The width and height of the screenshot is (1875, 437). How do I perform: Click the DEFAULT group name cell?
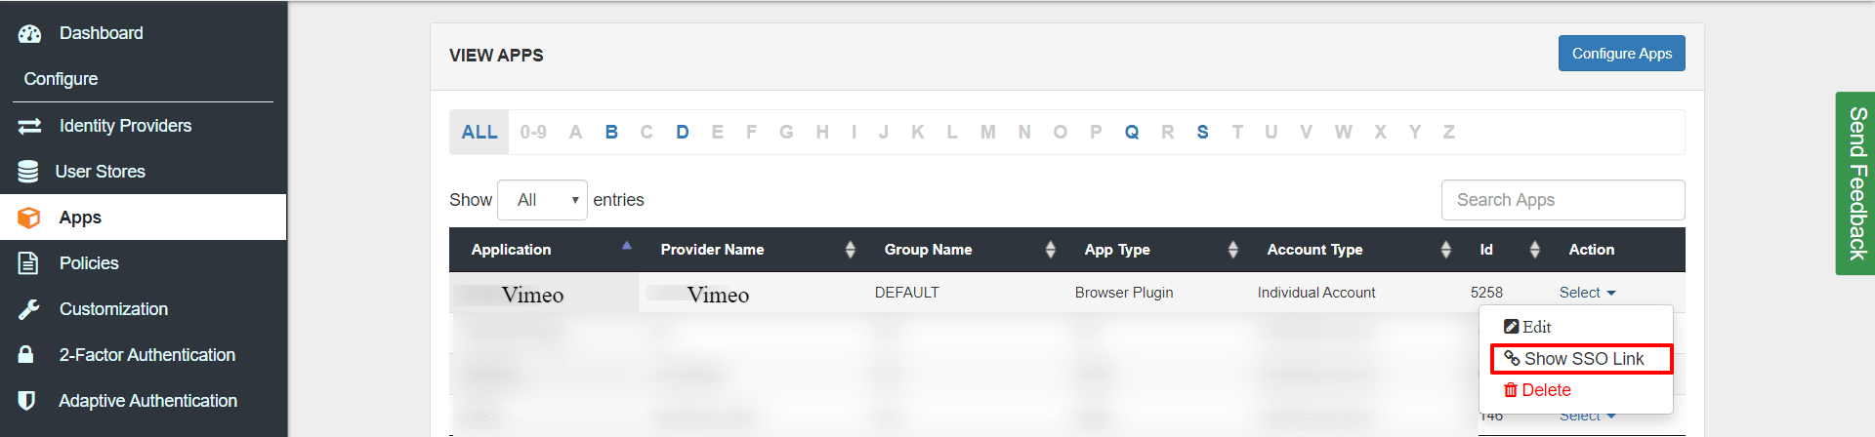click(906, 293)
